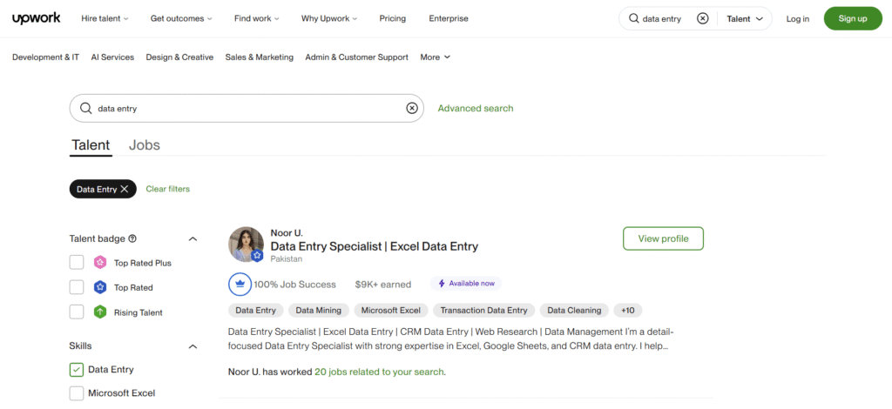Click the Sign up button
Viewport: 892px width, 409px height.
(853, 18)
